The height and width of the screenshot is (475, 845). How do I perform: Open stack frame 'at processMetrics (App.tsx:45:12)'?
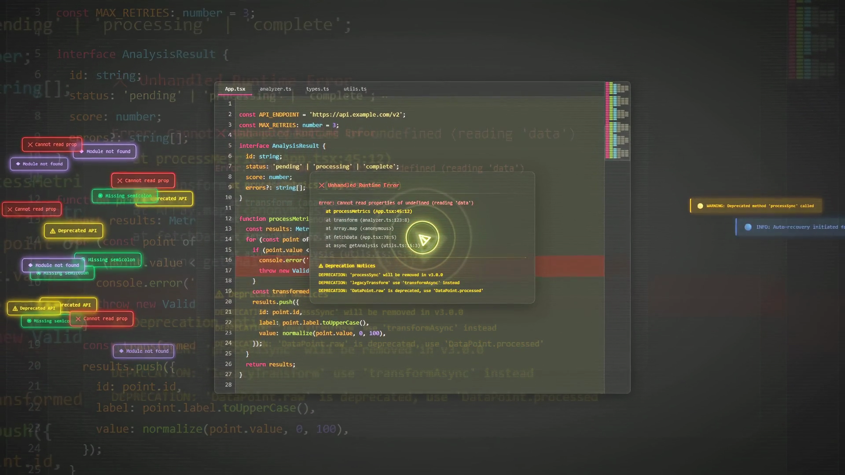pyautogui.click(x=369, y=211)
